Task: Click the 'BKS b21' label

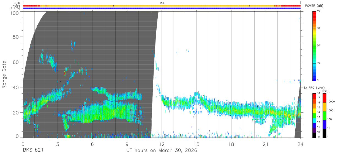Action: [33, 150]
